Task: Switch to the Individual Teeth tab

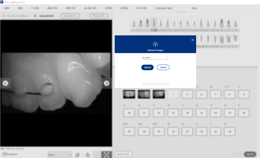Action: tap(164, 8)
